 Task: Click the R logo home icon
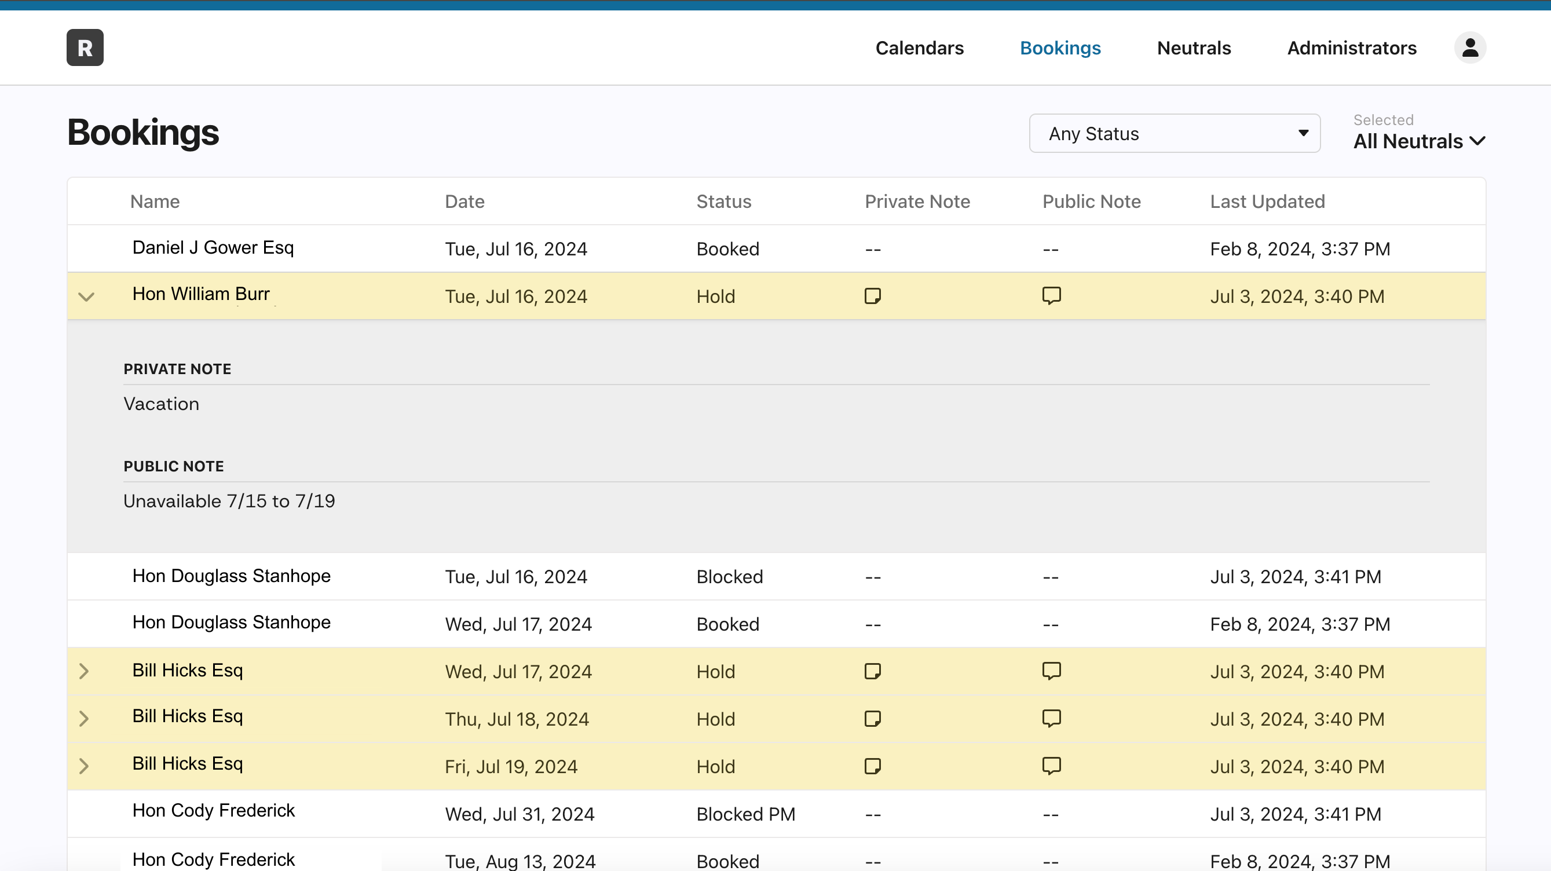click(x=85, y=47)
